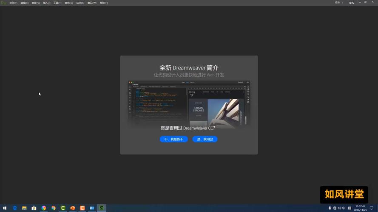Screen dimensions: 378x212
Task: Open the 查找(D) menu
Action: click(69, 3)
